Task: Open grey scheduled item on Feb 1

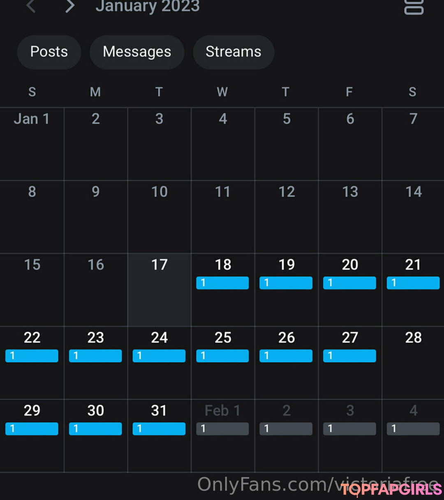Action: 222,429
